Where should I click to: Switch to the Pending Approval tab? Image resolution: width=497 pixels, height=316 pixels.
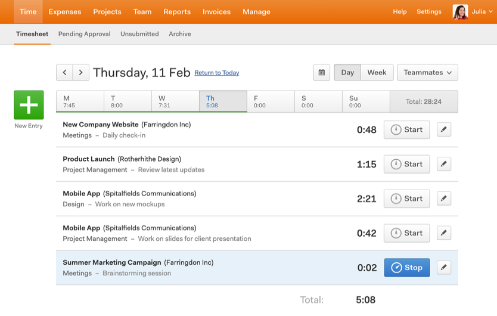pos(84,34)
